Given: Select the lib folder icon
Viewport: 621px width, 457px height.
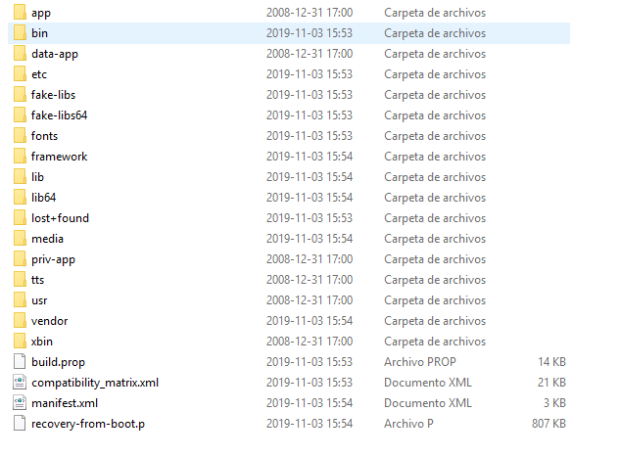Looking at the screenshot, I should click(20, 177).
